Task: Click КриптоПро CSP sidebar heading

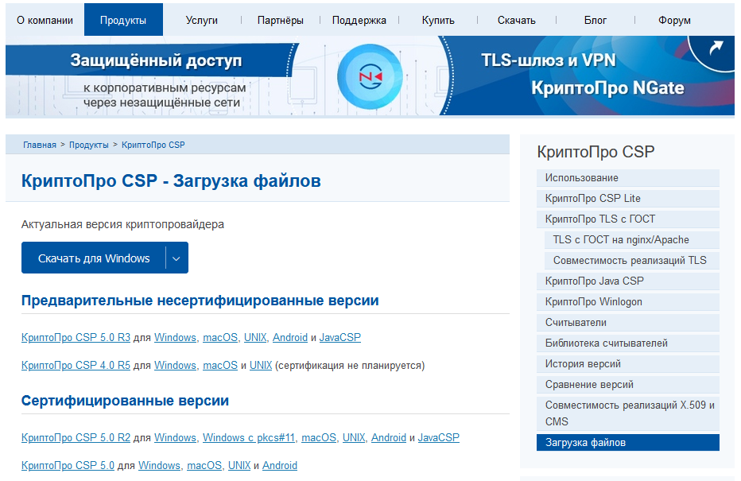Action: coord(596,152)
